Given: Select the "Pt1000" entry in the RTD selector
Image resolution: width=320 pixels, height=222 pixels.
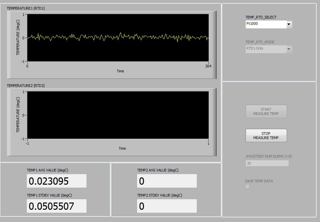Looking at the screenshot, I should (x=253, y=24).
